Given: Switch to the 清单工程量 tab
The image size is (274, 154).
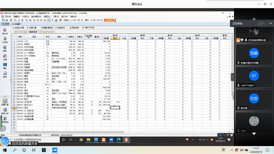Looking at the screenshot, I should click(21, 32).
